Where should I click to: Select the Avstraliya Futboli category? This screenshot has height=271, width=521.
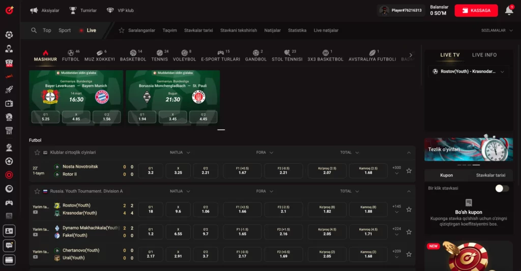[x=372, y=55]
